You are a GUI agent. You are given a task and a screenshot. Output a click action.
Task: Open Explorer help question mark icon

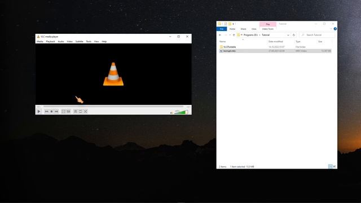click(335, 29)
